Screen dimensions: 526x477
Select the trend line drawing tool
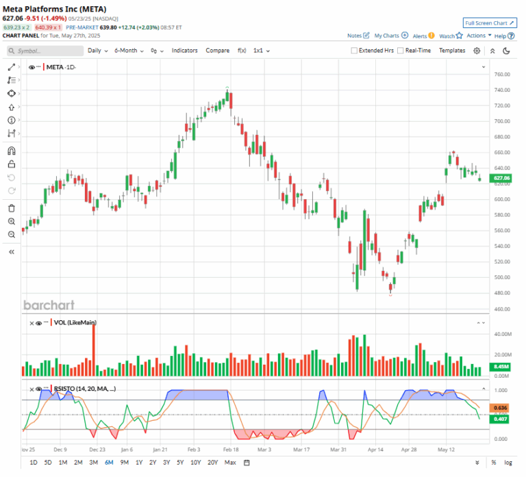[x=12, y=67]
